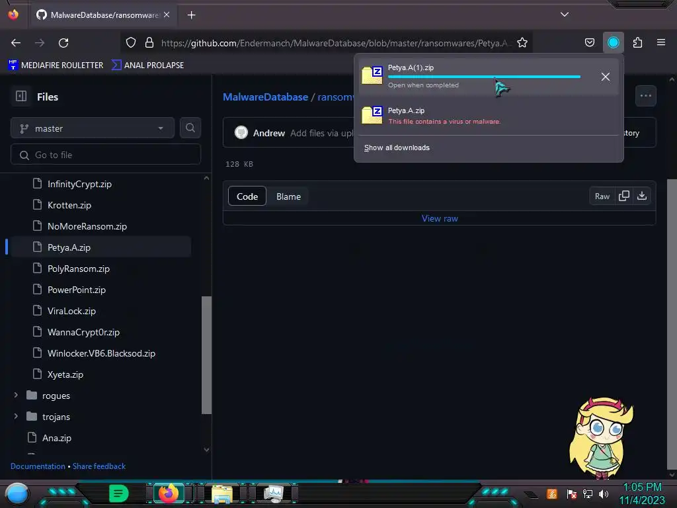Open the Share feedback link
Image resolution: width=677 pixels, height=508 pixels.
(x=99, y=466)
